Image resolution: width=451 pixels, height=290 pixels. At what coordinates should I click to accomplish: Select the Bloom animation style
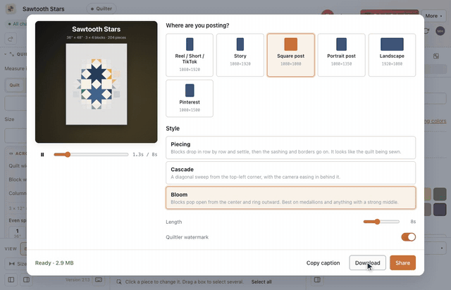point(291,198)
